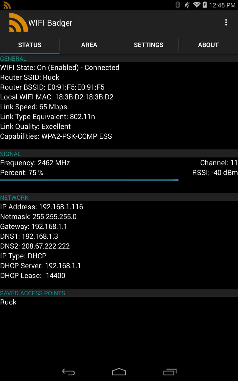The height and width of the screenshot is (381, 238).
Task: Tap the WiFi signal status bar icon
Action: click(x=196, y=5)
